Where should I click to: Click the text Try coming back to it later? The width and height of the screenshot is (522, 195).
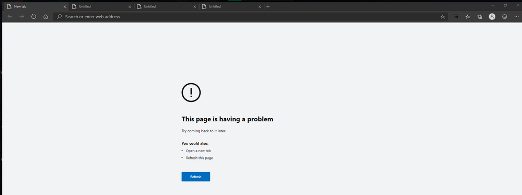(x=204, y=131)
